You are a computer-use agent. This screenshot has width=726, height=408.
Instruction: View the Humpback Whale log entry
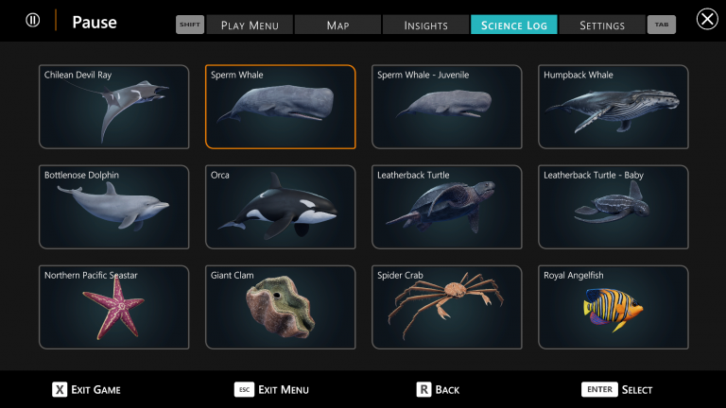[613, 107]
